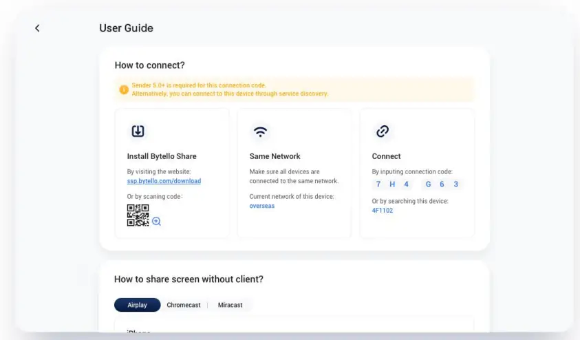This screenshot has width=580, height=340.
Task: Click the How to connect? heading
Action: [x=149, y=65]
